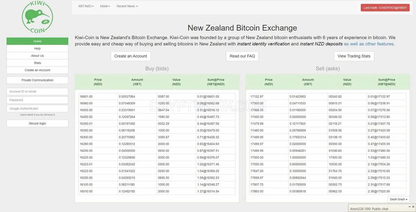This screenshot has width=416, height=212.
Task: Open the XBT/NZD currency pair dropdown
Action: pos(86,6)
